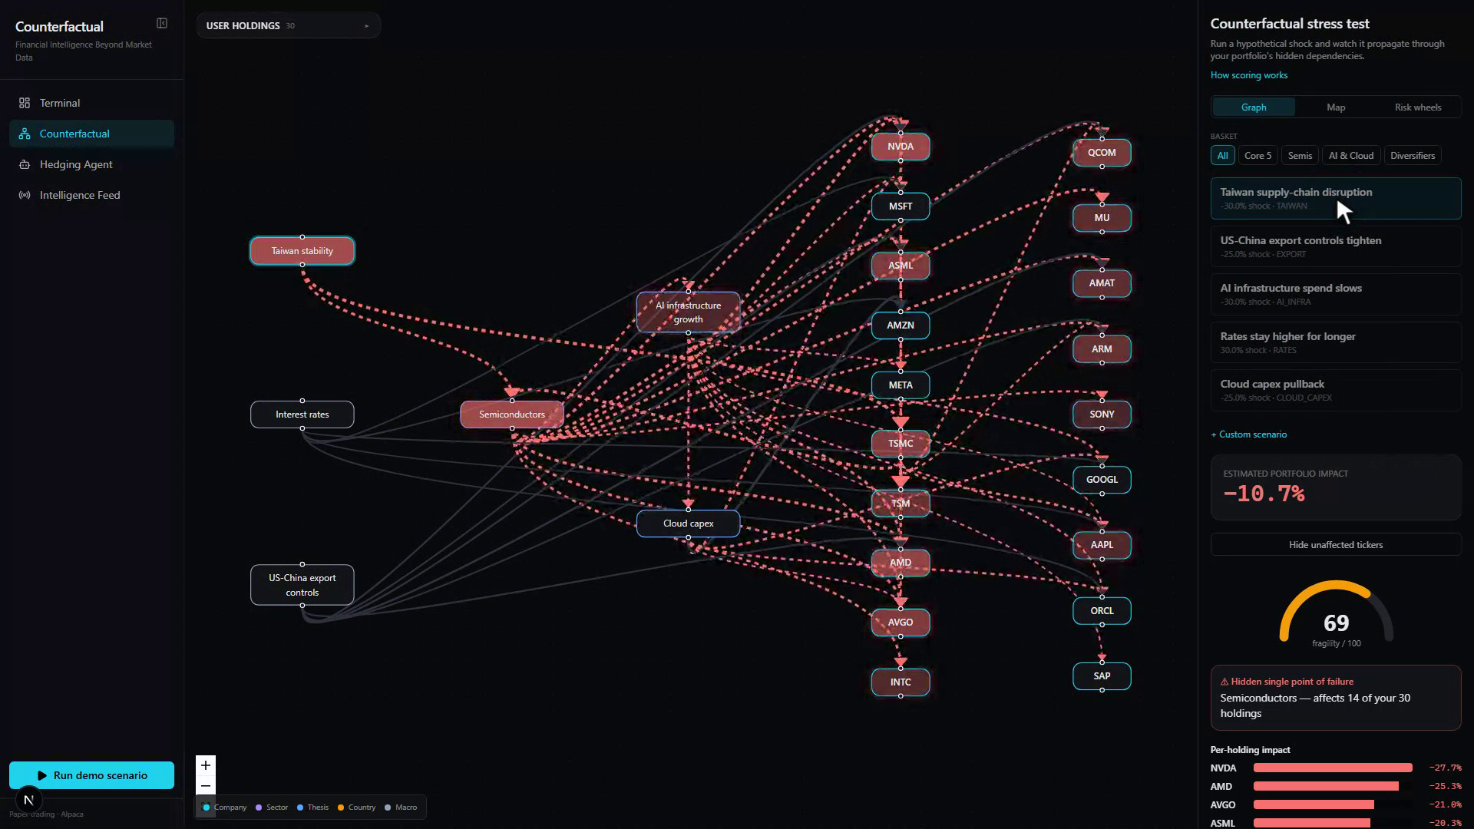Hide unaffected tickers
Image resolution: width=1474 pixels, height=829 pixels.
(1336, 545)
